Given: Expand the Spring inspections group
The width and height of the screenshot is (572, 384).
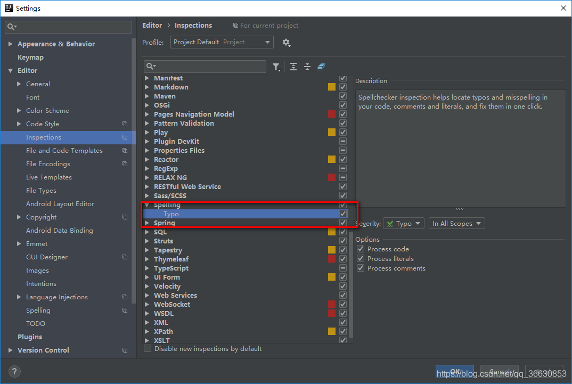Looking at the screenshot, I should (x=146, y=223).
